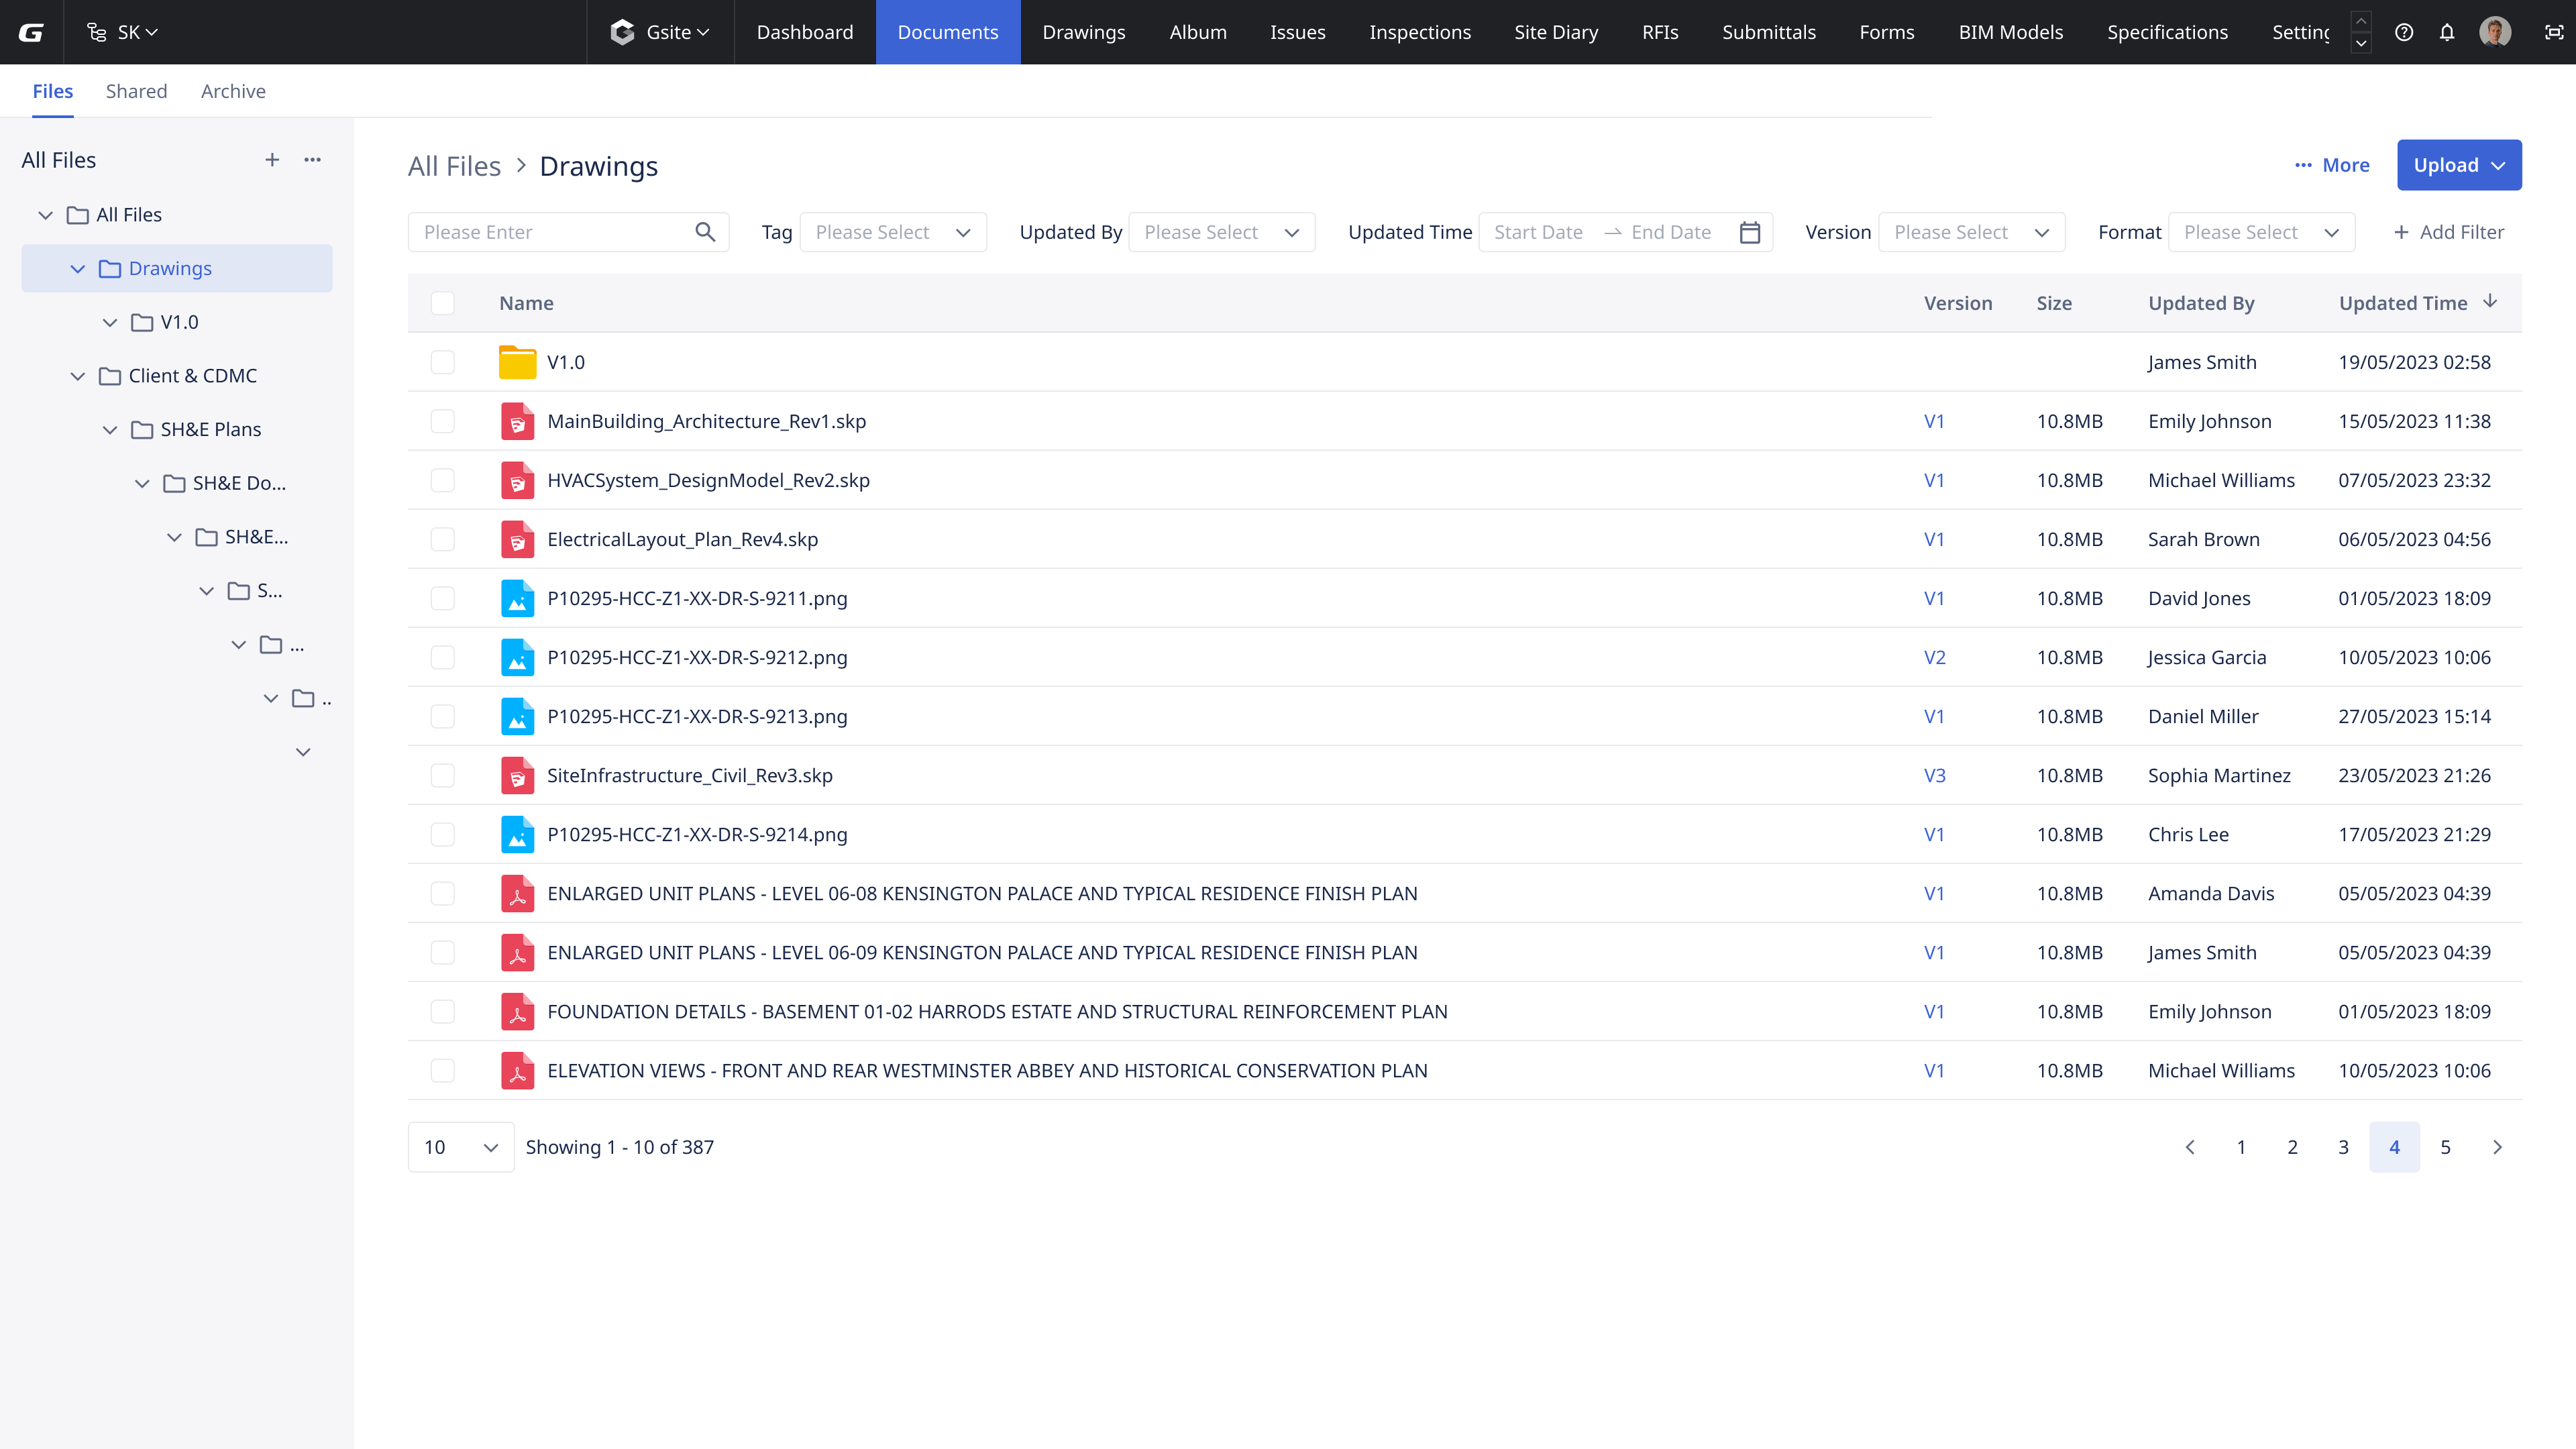Viewport: 2576px width, 1449px height.
Task: Click the search magnifier icon
Action: (705, 232)
